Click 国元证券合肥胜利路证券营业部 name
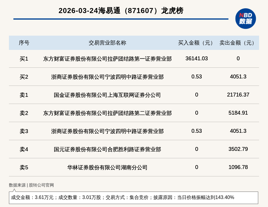 tap(107, 149)
